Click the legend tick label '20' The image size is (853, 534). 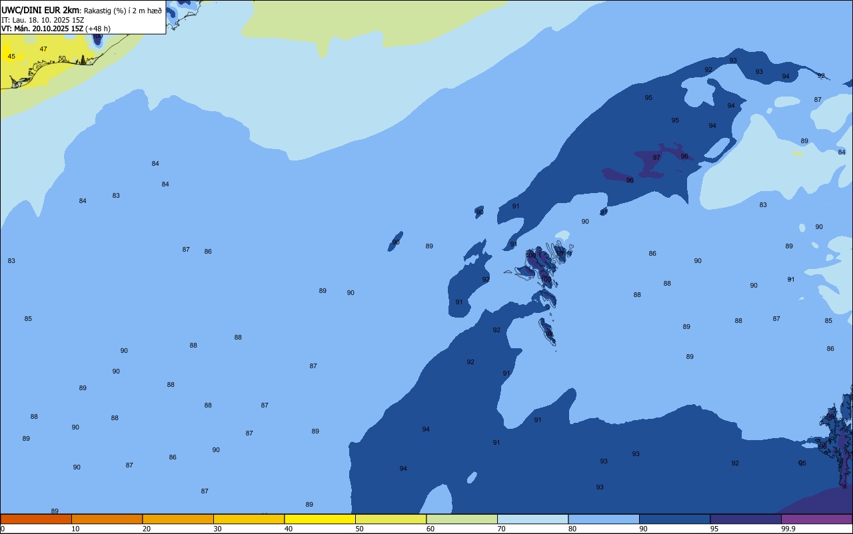(147, 529)
